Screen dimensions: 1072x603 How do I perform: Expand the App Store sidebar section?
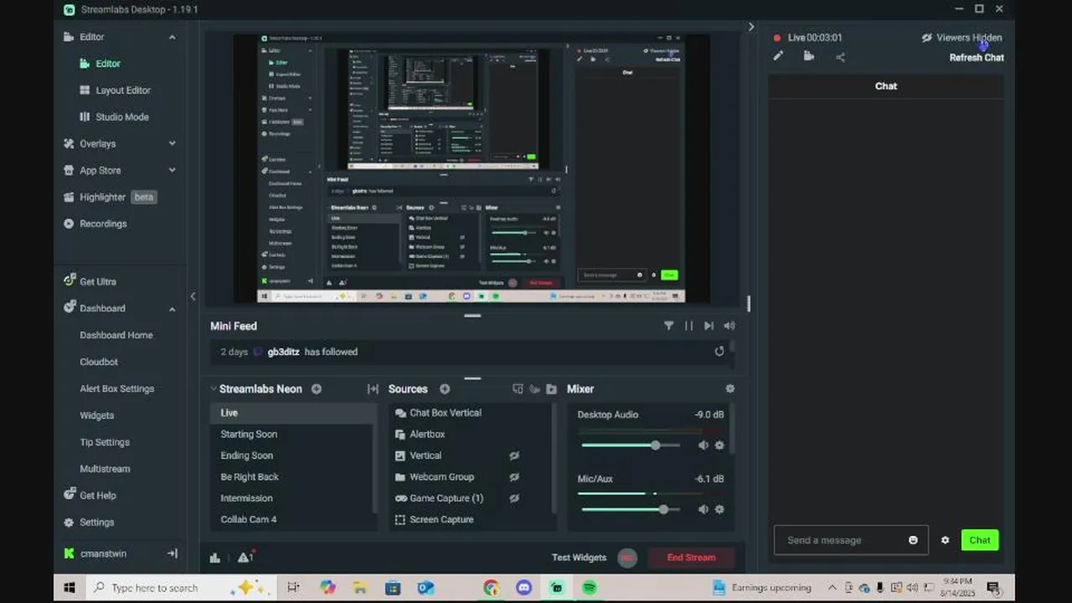(172, 170)
